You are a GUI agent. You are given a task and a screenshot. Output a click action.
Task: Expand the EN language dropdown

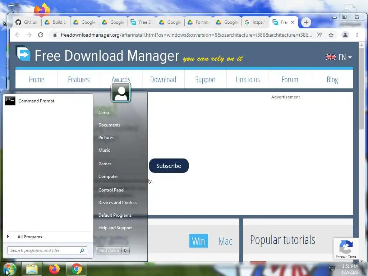click(x=339, y=57)
